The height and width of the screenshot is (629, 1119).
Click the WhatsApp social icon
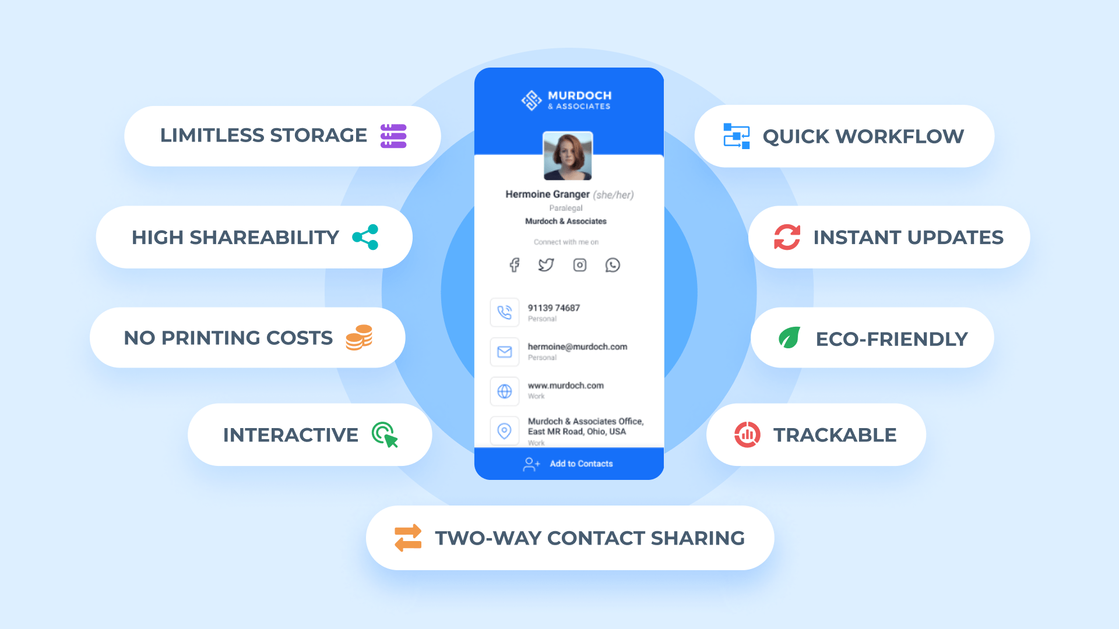tap(615, 265)
